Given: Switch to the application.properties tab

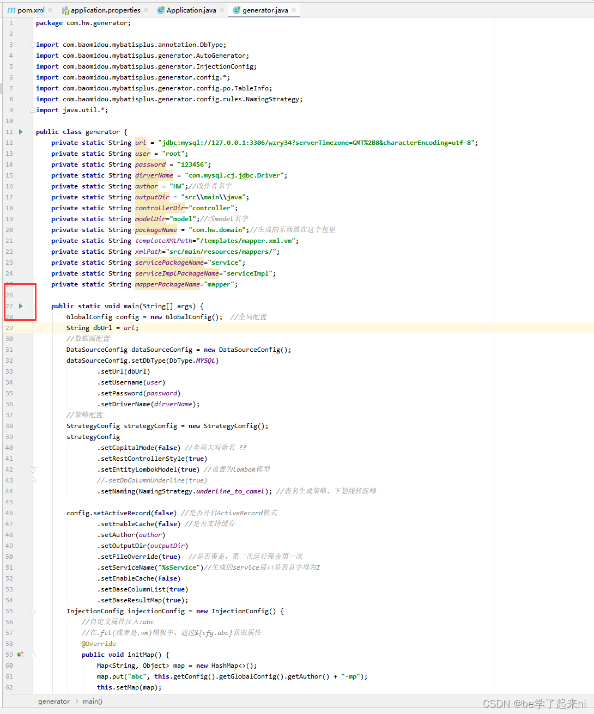Looking at the screenshot, I should point(105,10).
